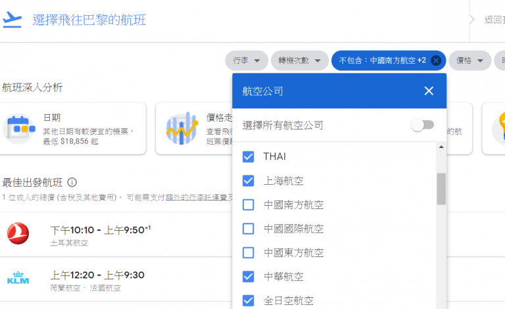Screen dimensions: 505x309
Task: Select the 下午10:10 - 上午9:50 flight
Action: coord(100,230)
